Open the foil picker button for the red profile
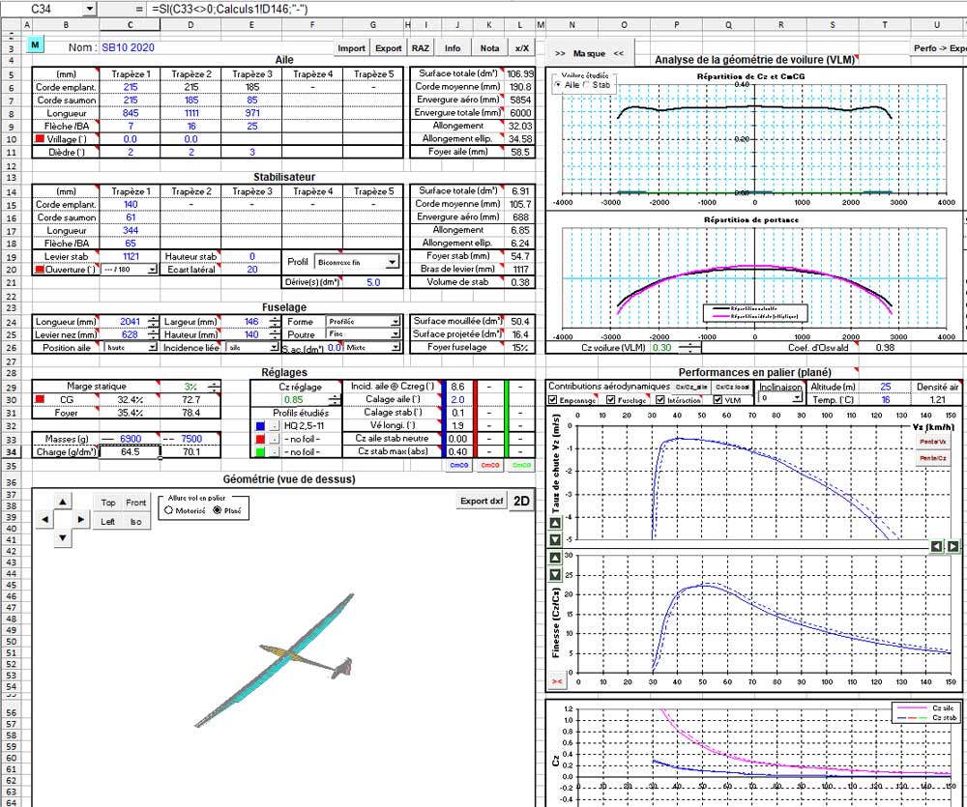Screen dimensions: 967x807 [x=275, y=439]
